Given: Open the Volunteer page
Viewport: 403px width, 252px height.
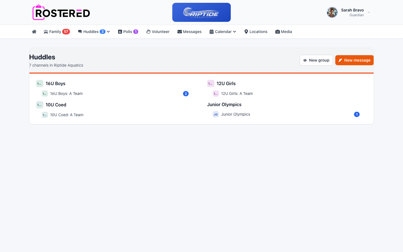Looking at the screenshot, I should (158, 32).
